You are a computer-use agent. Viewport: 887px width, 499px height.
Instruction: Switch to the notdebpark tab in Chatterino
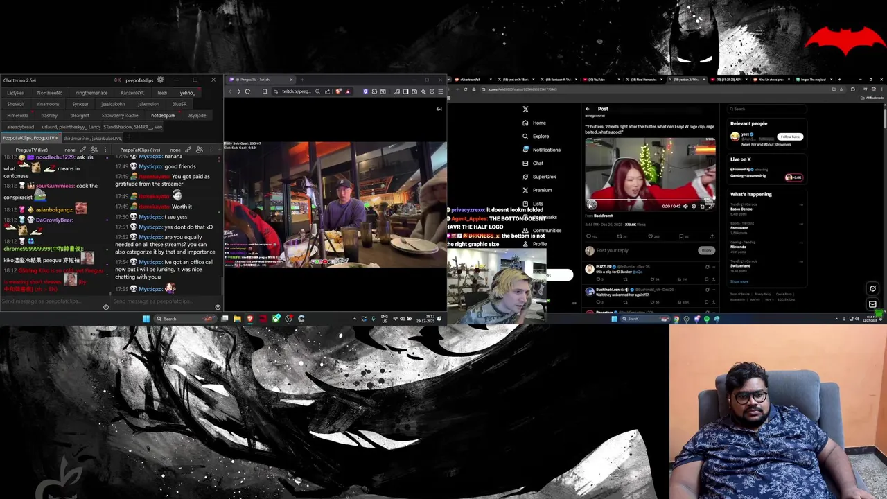point(163,116)
